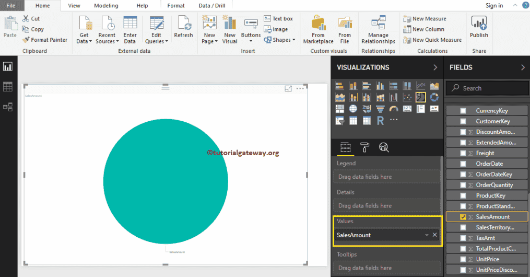The image size is (530, 277).
Task: Check the TaxAmt field checkbox
Action: pos(463,238)
